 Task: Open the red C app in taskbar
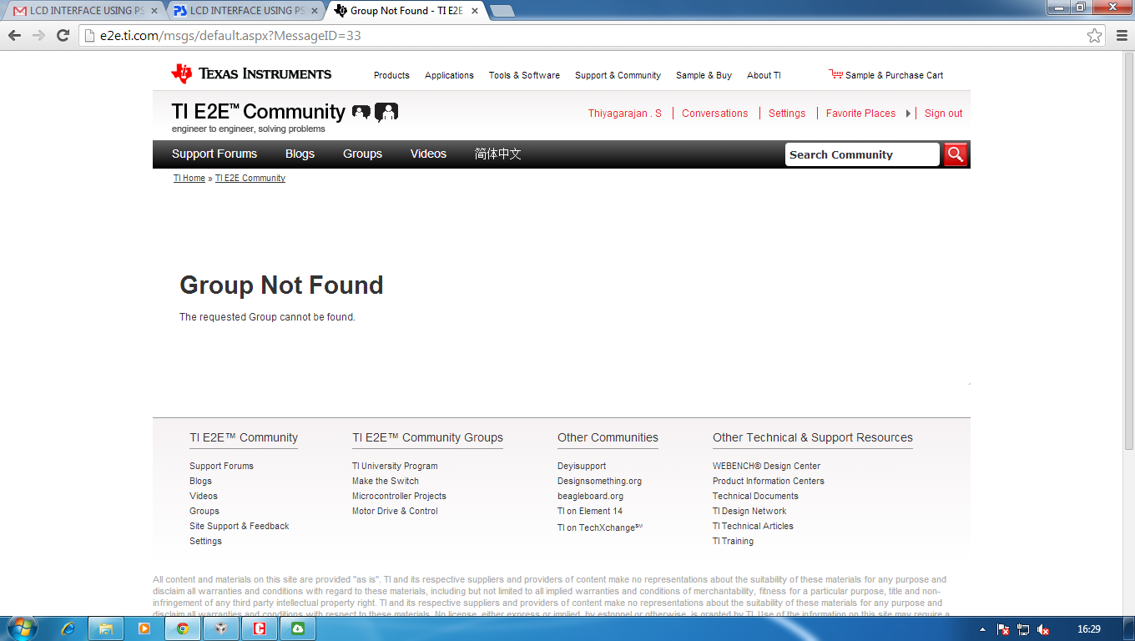260,628
